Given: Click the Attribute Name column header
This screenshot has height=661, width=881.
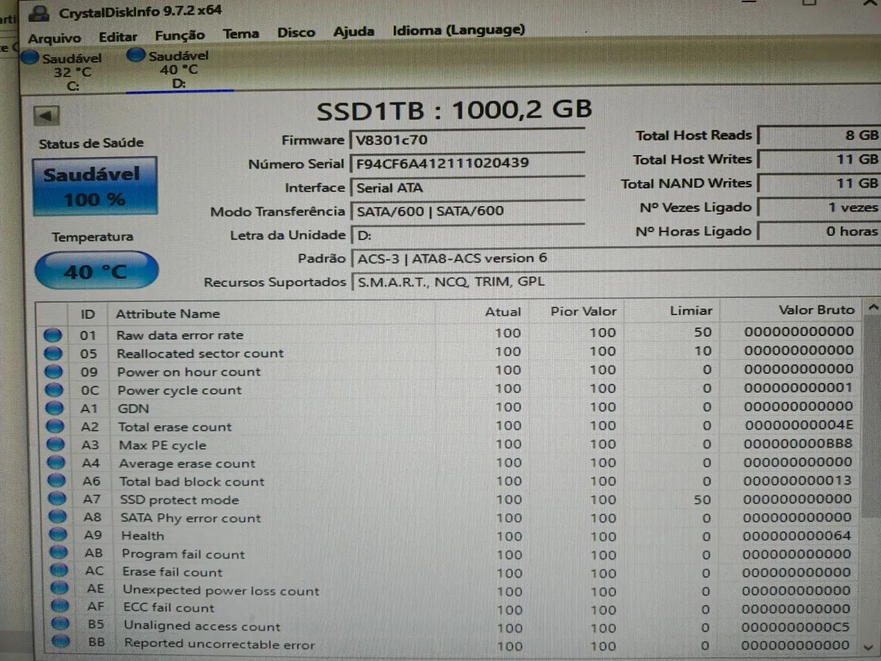Looking at the screenshot, I should point(272,313).
